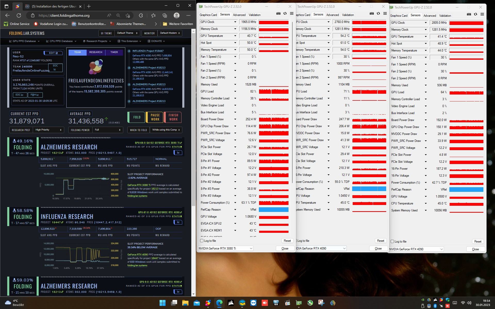Open the NVIDIA GeForce RTX 3080 Ti device dropdown
The image size is (495, 309).
click(225, 248)
